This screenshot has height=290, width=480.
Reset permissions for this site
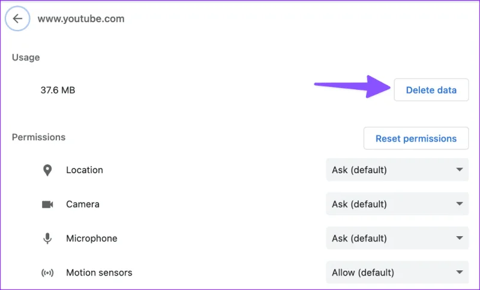coord(416,138)
